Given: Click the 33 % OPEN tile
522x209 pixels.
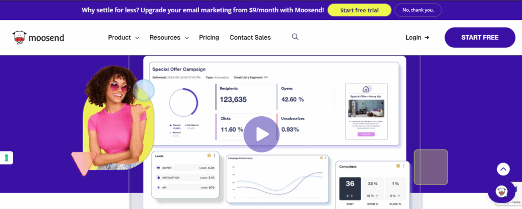Looking at the screenshot, I should (x=373, y=189).
